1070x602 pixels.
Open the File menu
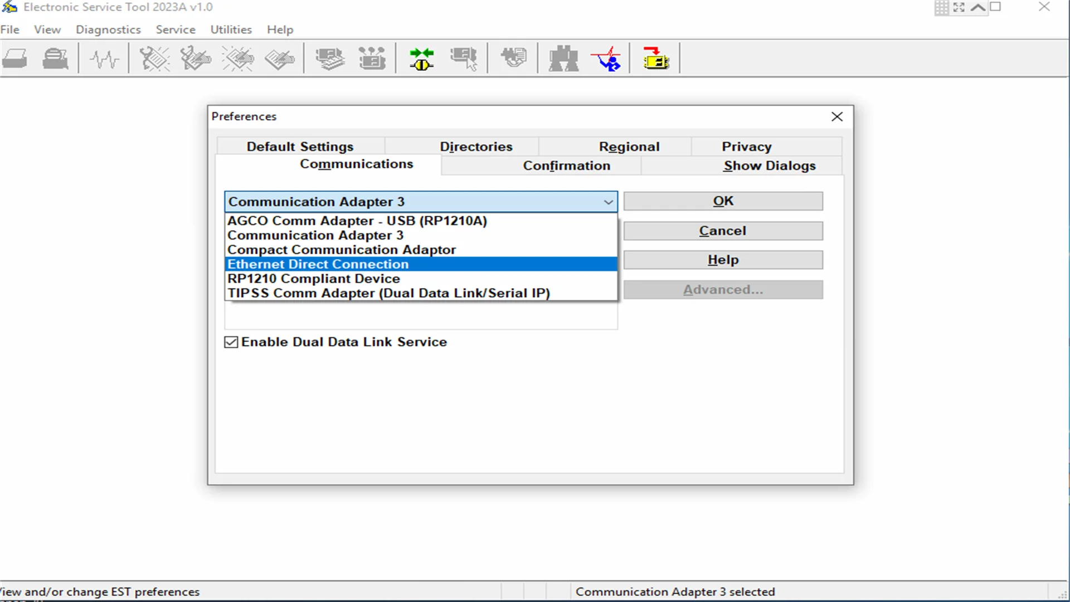click(10, 30)
